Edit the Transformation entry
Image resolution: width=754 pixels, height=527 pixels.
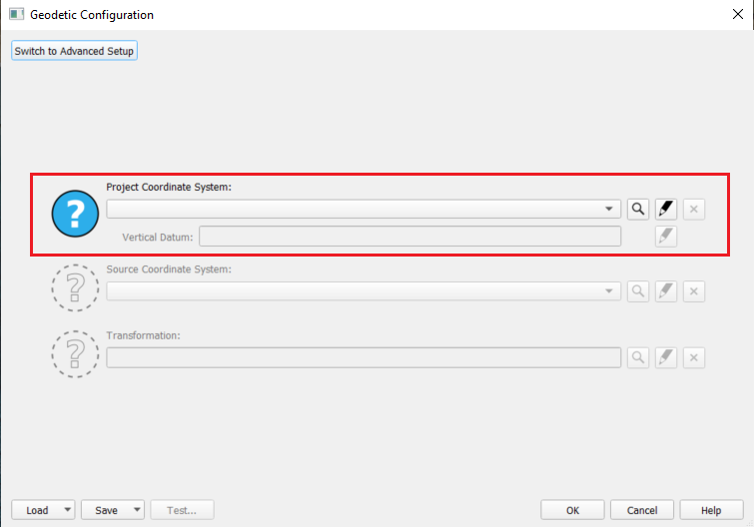[x=666, y=357]
